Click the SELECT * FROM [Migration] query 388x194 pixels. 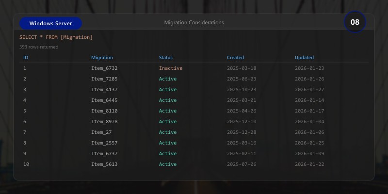[x=56, y=37]
